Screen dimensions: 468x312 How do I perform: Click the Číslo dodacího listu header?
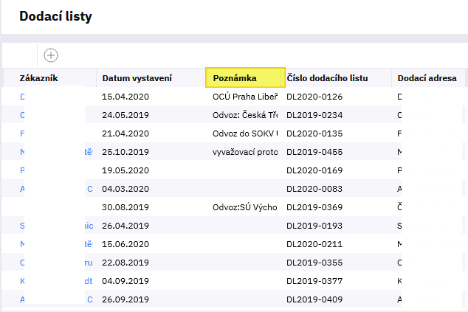click(x=327, y=77)
